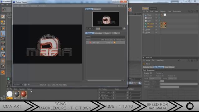
Task: Toggle the Plane object enable checkmark
Action: [159, 15]
